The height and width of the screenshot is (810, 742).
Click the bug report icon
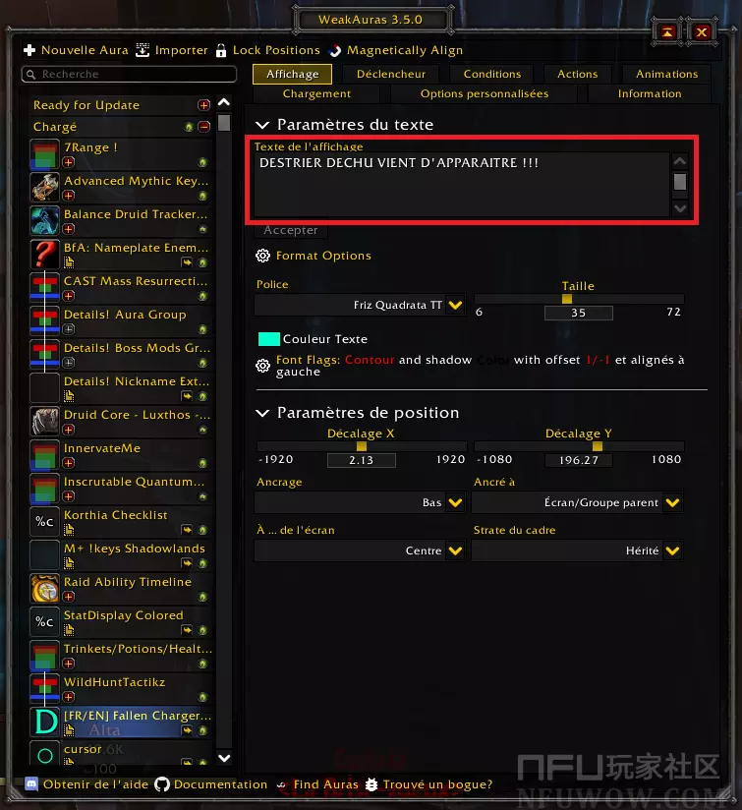[371, 784]
